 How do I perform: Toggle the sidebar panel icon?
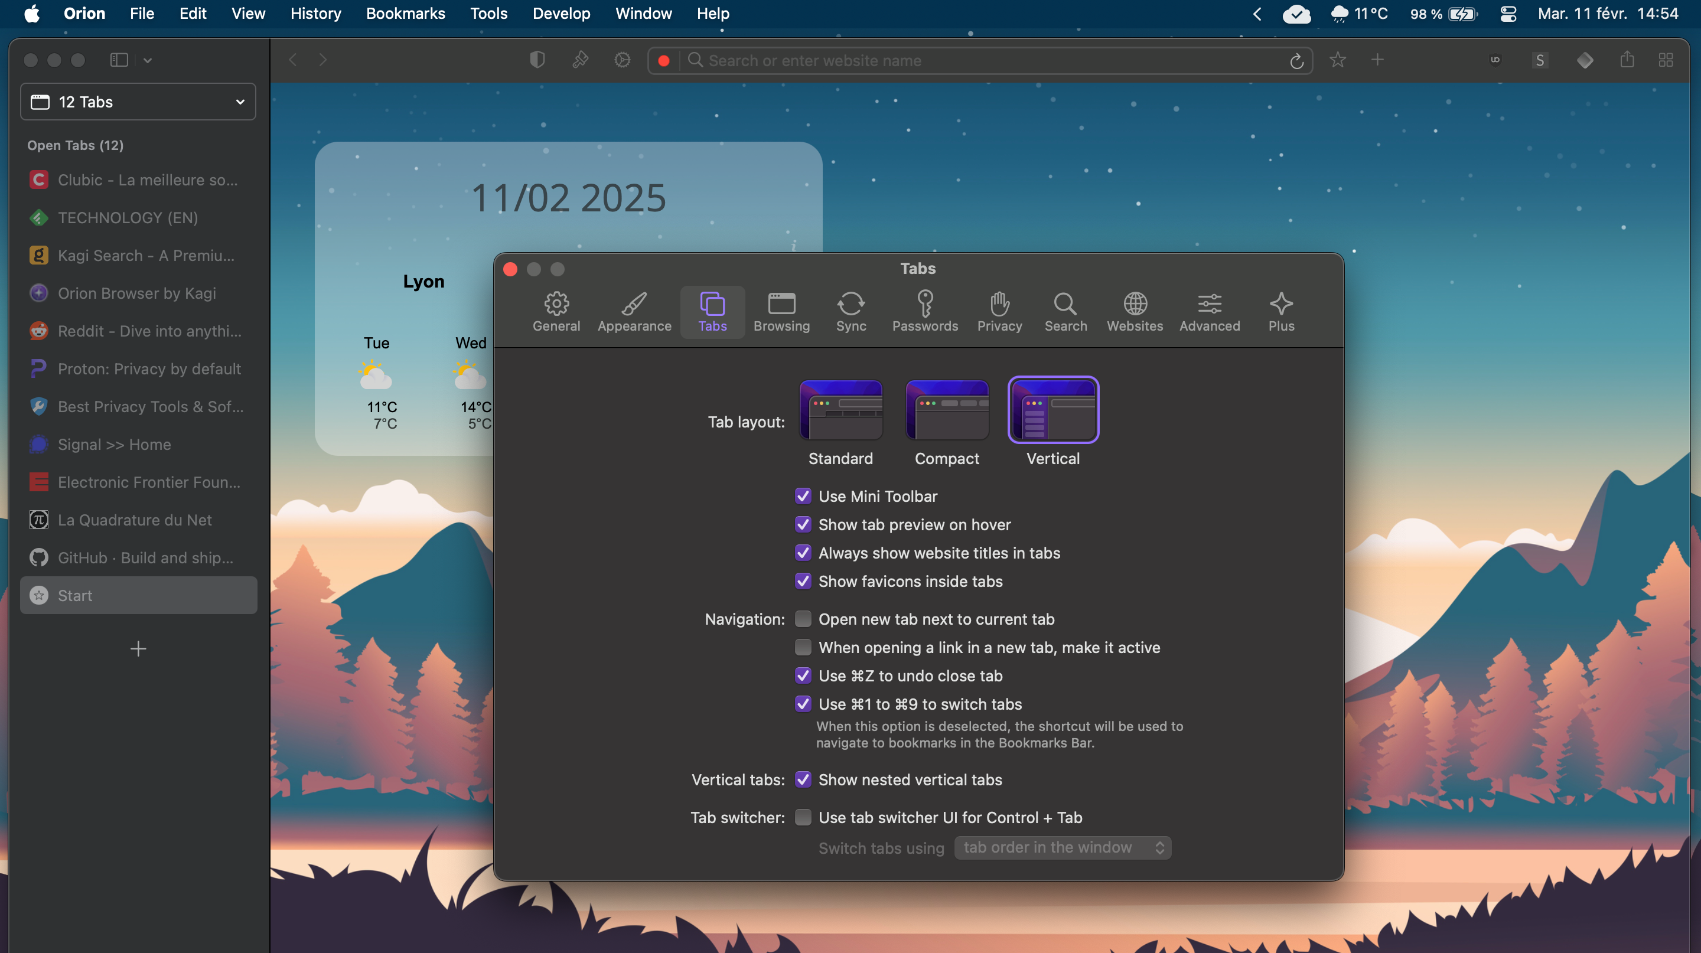(119, 60)
